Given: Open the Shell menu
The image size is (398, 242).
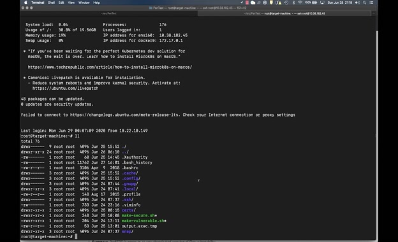Looking at the screenshot, I should (51, 3).
